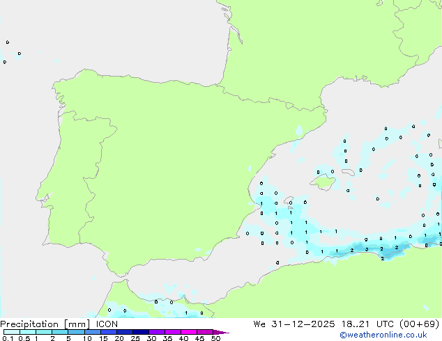Click the magenta swatch between 40 and 45
Image resolution: width=442 pixels, height=341 pixels.
pos(189,332)
